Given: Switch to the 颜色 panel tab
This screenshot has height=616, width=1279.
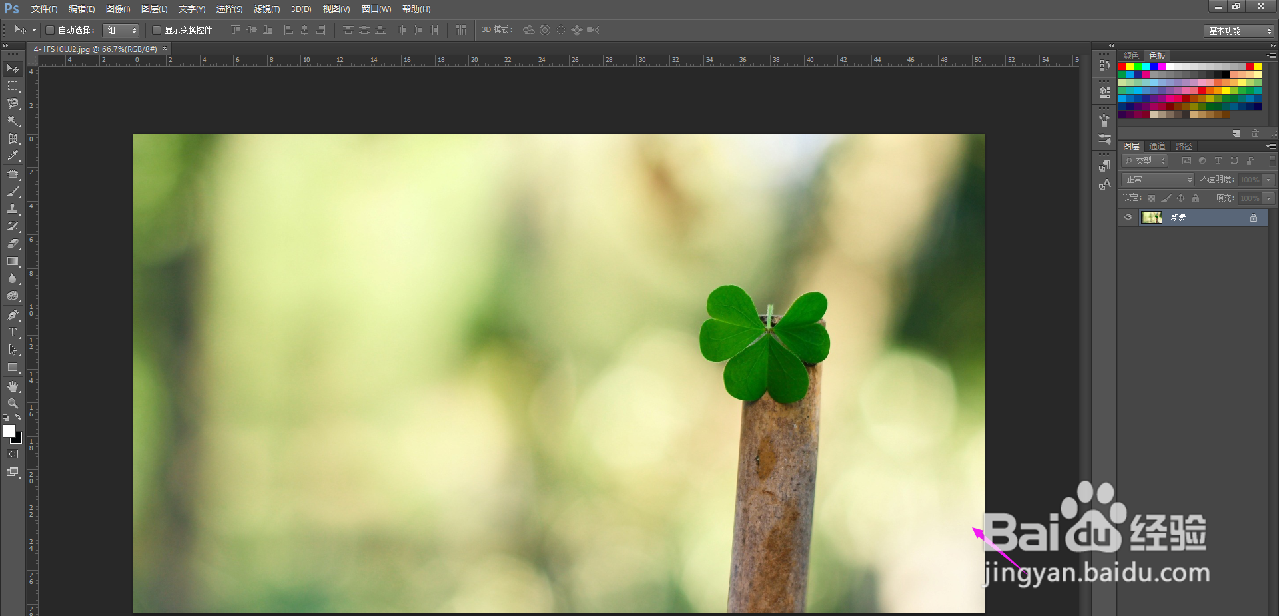Looking at the screenshot, I should coord(1131,56).
